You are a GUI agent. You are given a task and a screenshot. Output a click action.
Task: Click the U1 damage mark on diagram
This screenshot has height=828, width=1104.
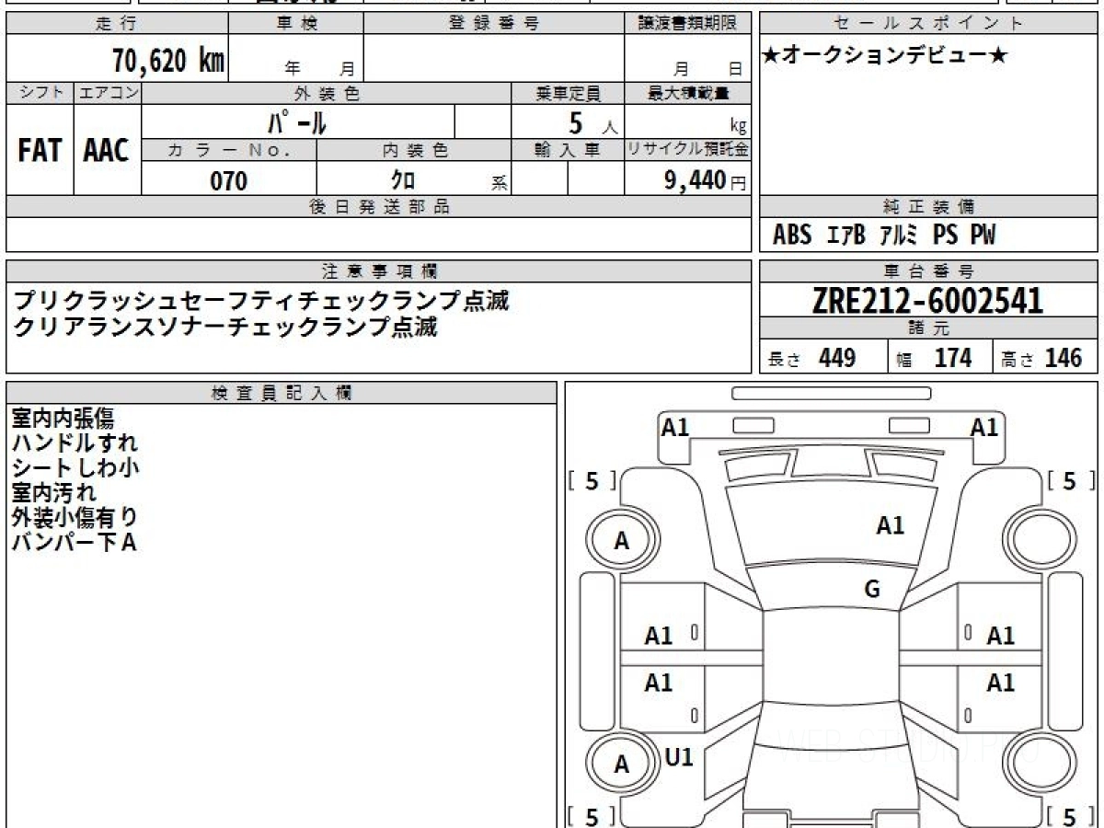[x=679, y=757]
